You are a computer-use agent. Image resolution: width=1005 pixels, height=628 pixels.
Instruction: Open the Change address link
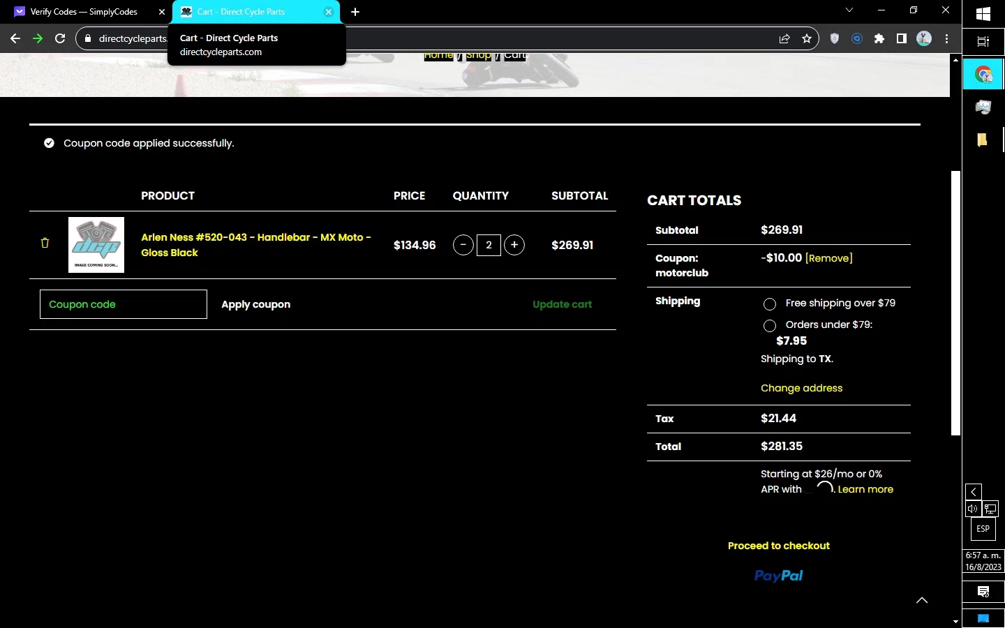[801, 388]
